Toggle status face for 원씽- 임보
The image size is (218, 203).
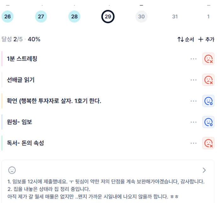tap(208, 122)
